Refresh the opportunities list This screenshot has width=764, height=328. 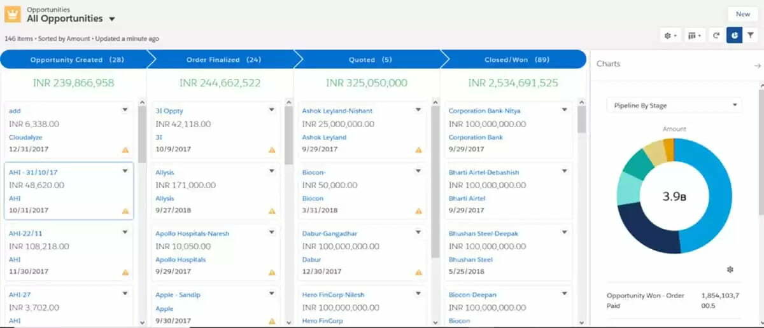pyautogui.click(x=716, y=36)
